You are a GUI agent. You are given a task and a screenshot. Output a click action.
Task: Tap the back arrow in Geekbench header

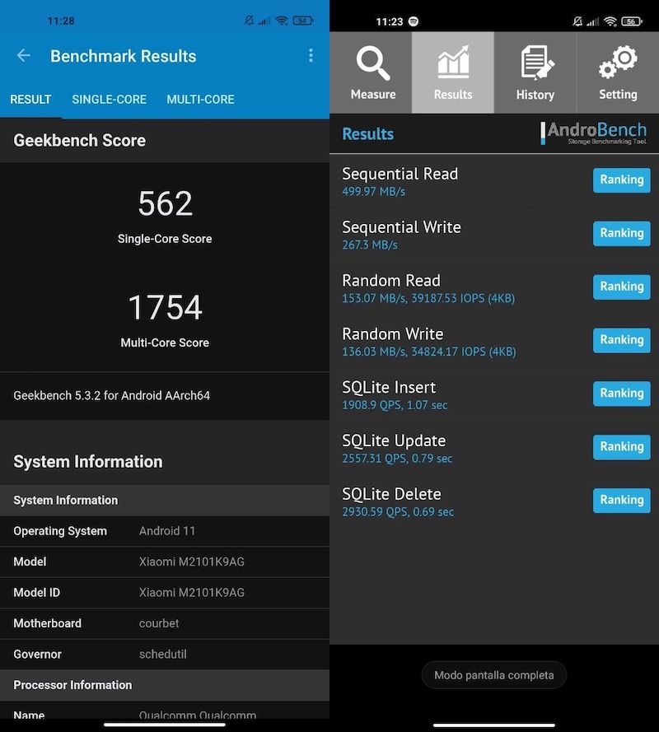(24, 56)
